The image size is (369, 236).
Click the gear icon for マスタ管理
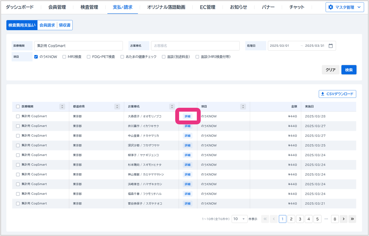pos(331,7)
